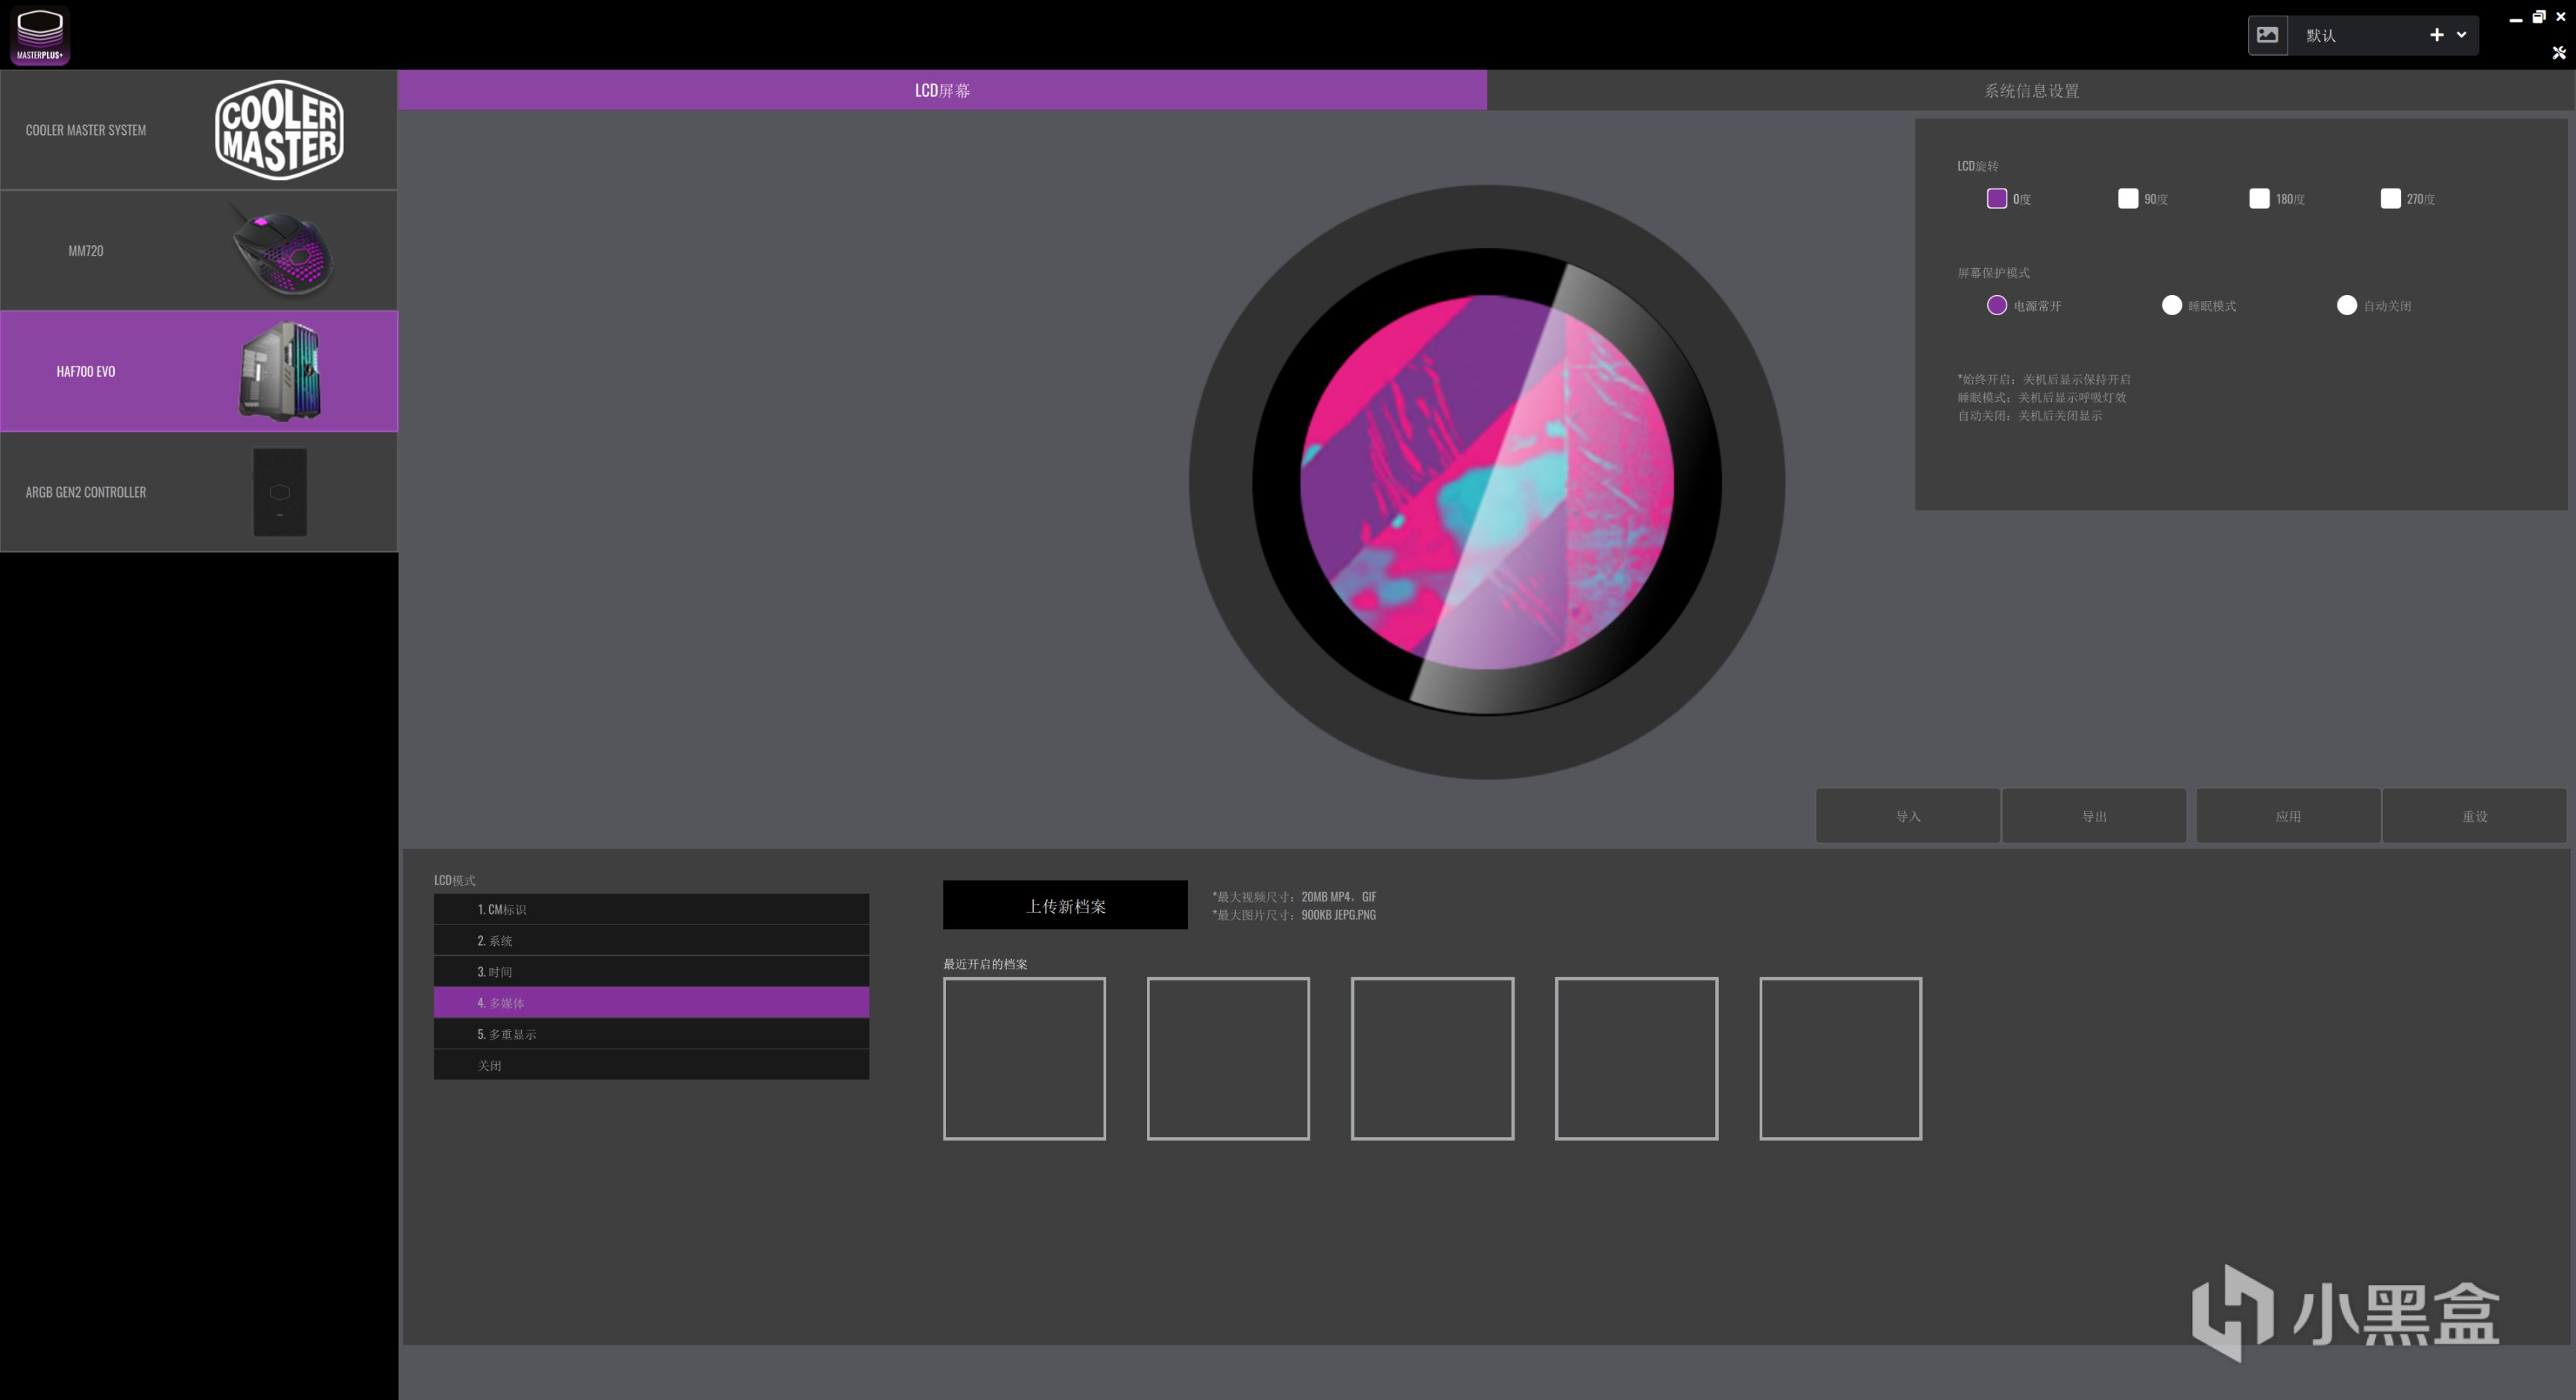Click the profile image picture icon
Image resolution: width=2576 pixels, height=1400 pixels.
[2267, 35]
